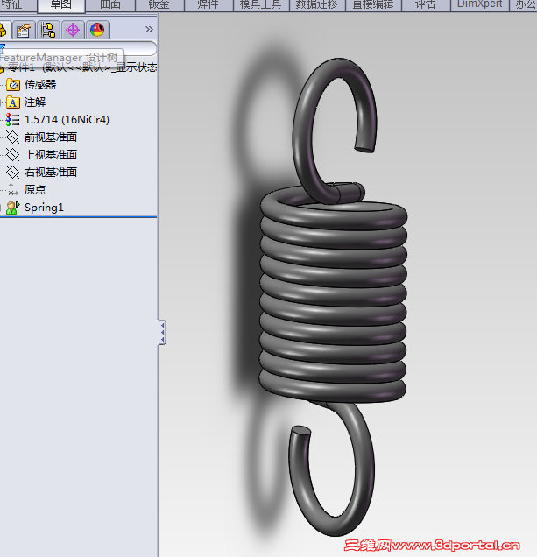The width and height of the screenshot is (537, 557).
Task: Open the DimXpertManager crosshair tab
Action: point(73,30)
